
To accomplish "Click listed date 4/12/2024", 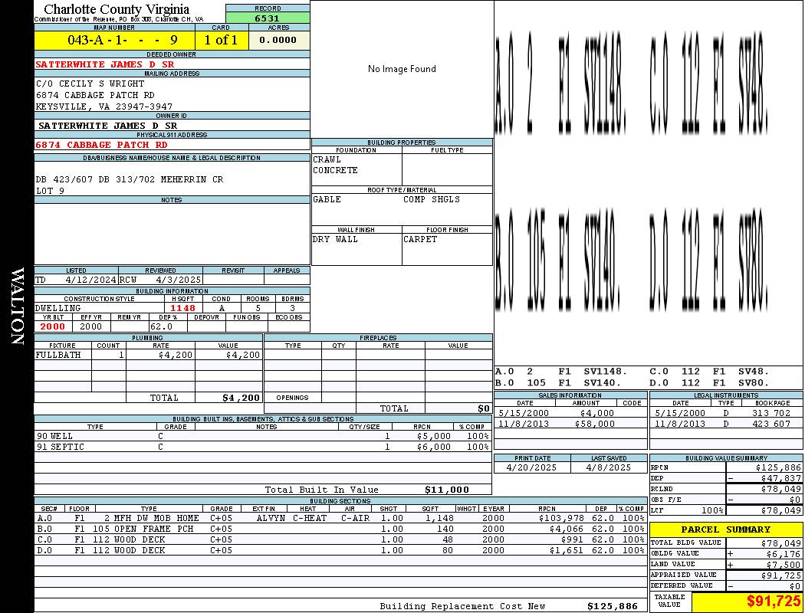I will pyautogui.click(x=91, y=280).
